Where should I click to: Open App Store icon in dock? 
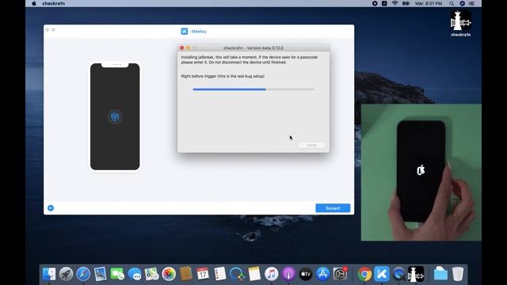pos(322,274)
